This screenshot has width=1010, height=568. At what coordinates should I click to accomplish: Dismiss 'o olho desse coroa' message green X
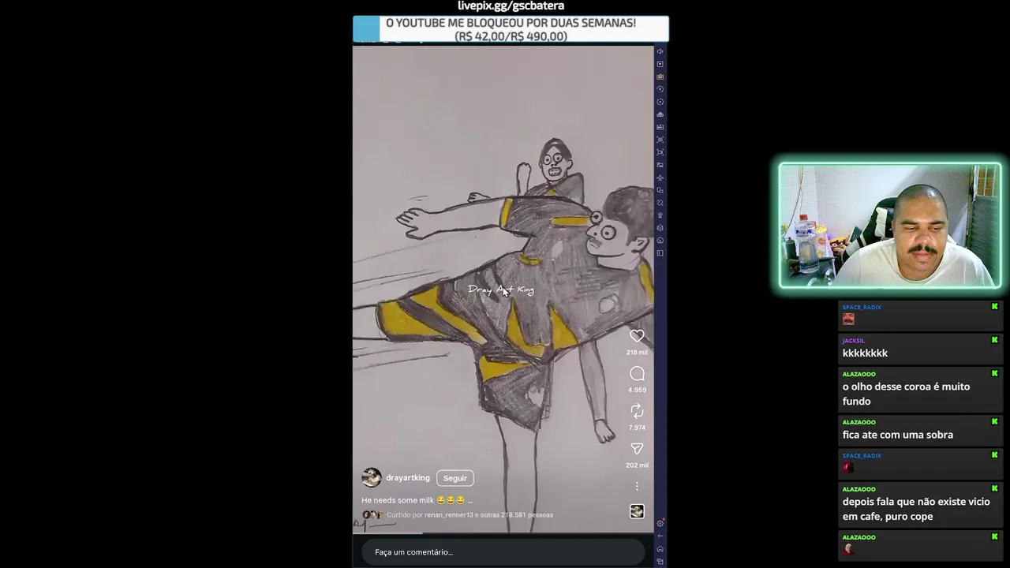pyautogui.click(x=994, y=374)
